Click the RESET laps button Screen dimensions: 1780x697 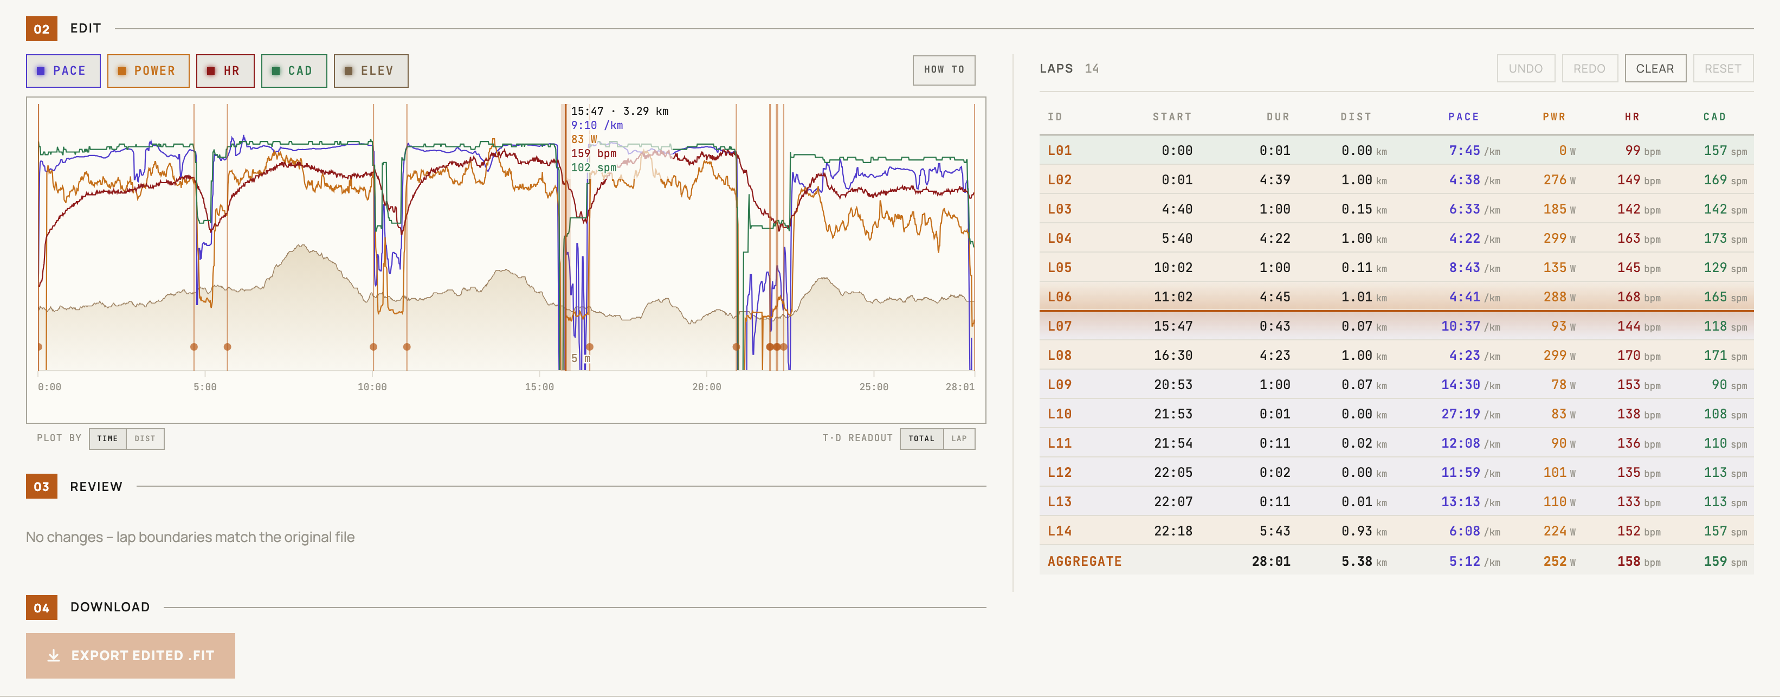point(1723,68)
